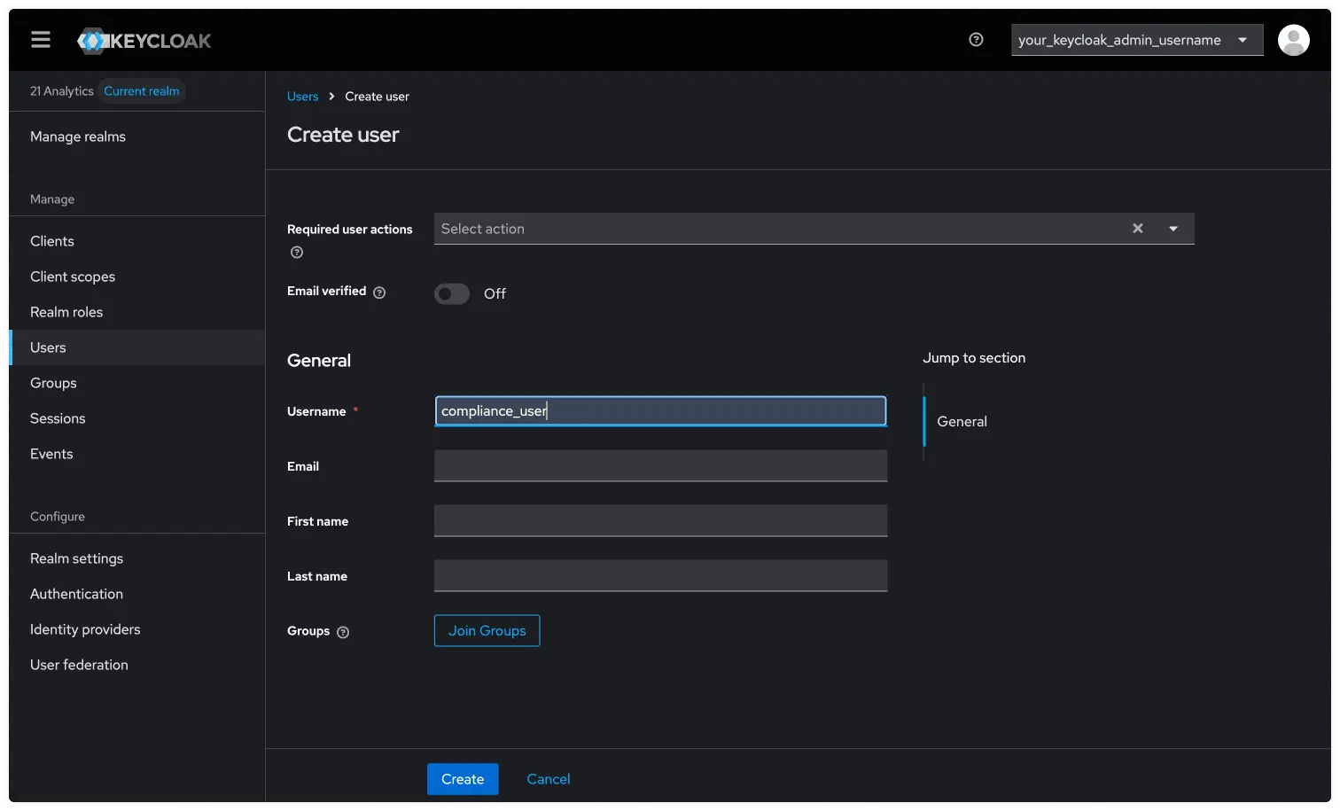The image size is (1340, 811).
Task: Follow the Users breadcrumb link
Action: click(302, 96)
